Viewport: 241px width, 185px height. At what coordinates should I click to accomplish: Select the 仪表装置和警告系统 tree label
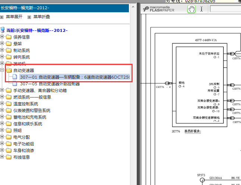(32, 110)
